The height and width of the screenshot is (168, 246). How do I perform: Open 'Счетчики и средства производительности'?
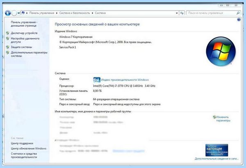pos(24,155)
